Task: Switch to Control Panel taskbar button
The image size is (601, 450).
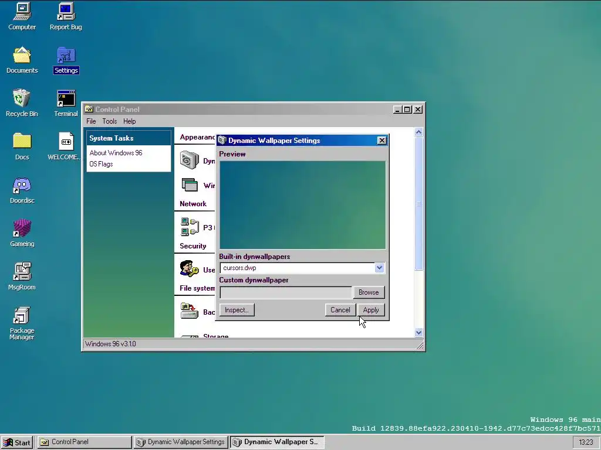Action: tap(85, 442)
